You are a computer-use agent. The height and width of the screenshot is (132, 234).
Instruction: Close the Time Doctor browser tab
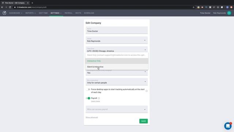click(x=28, y=3)
